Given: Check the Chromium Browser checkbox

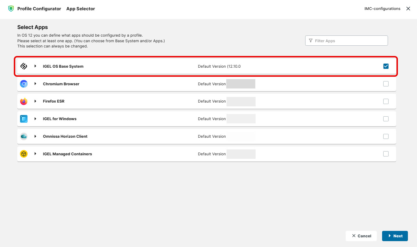Looking at the screenshot, I should (386, 84).
